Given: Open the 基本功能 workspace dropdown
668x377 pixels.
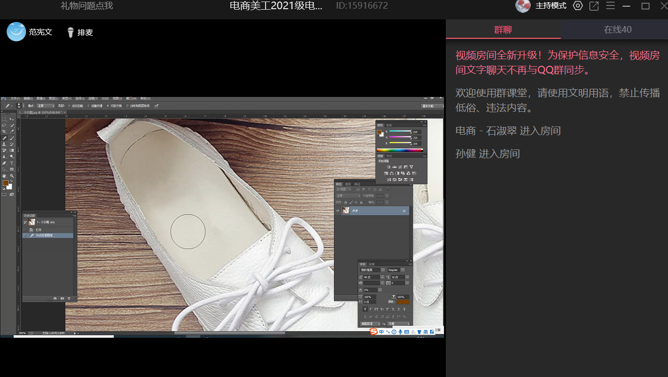Looking at the screenshot, I should (x=432, y=106).
